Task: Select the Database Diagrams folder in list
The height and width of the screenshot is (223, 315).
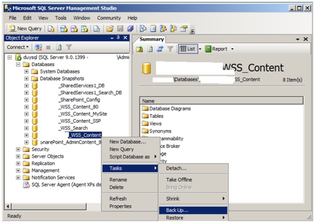Action: coord(166,109)
